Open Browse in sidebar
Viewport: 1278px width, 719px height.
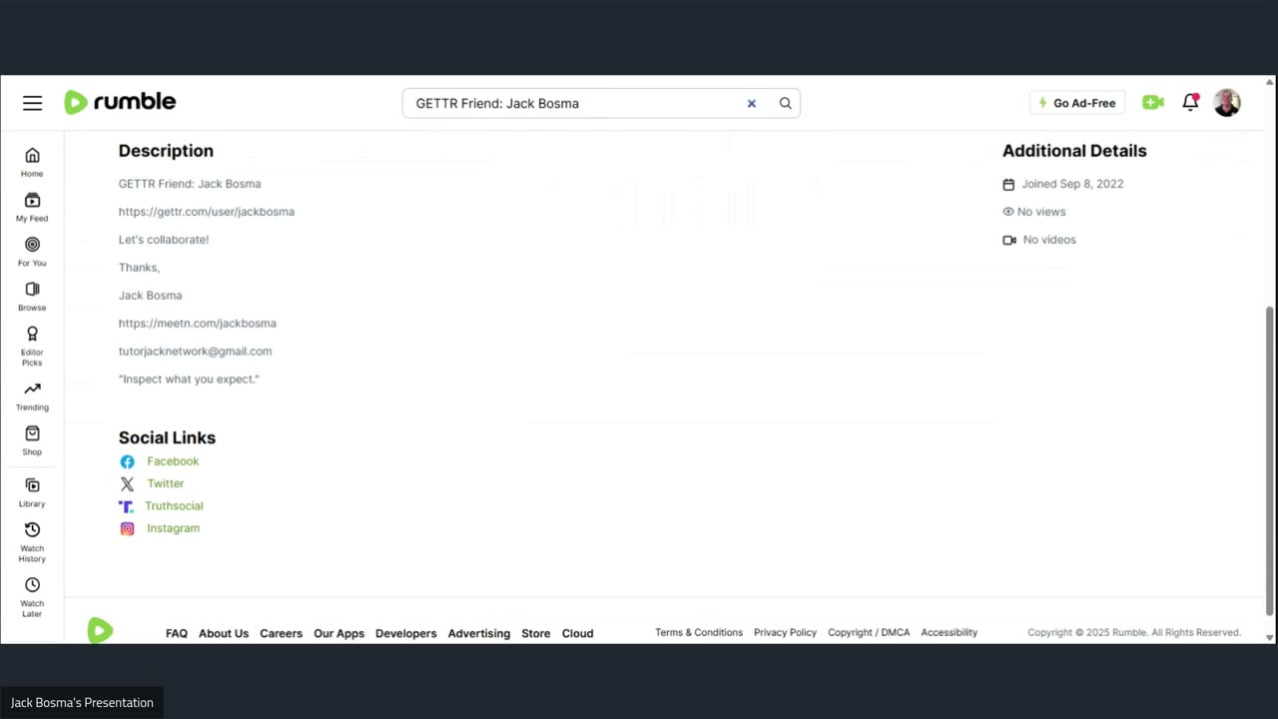(32, 297)
